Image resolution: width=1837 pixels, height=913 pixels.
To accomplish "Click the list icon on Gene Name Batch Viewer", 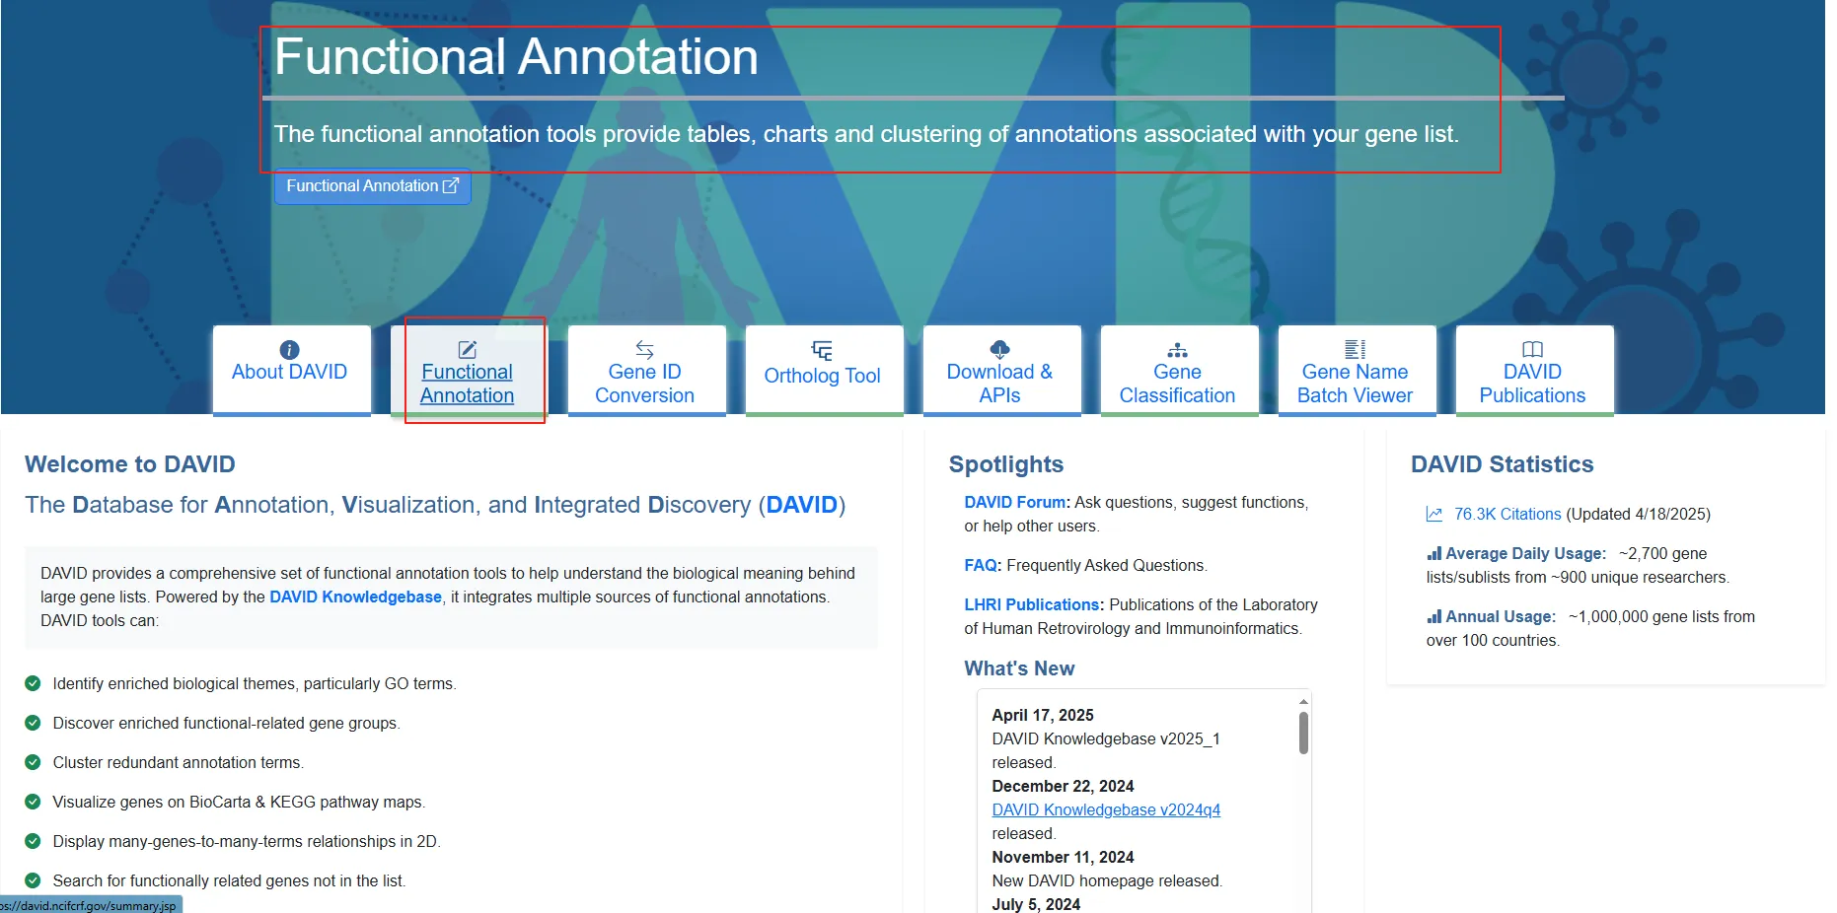I will click(1355, 349).
